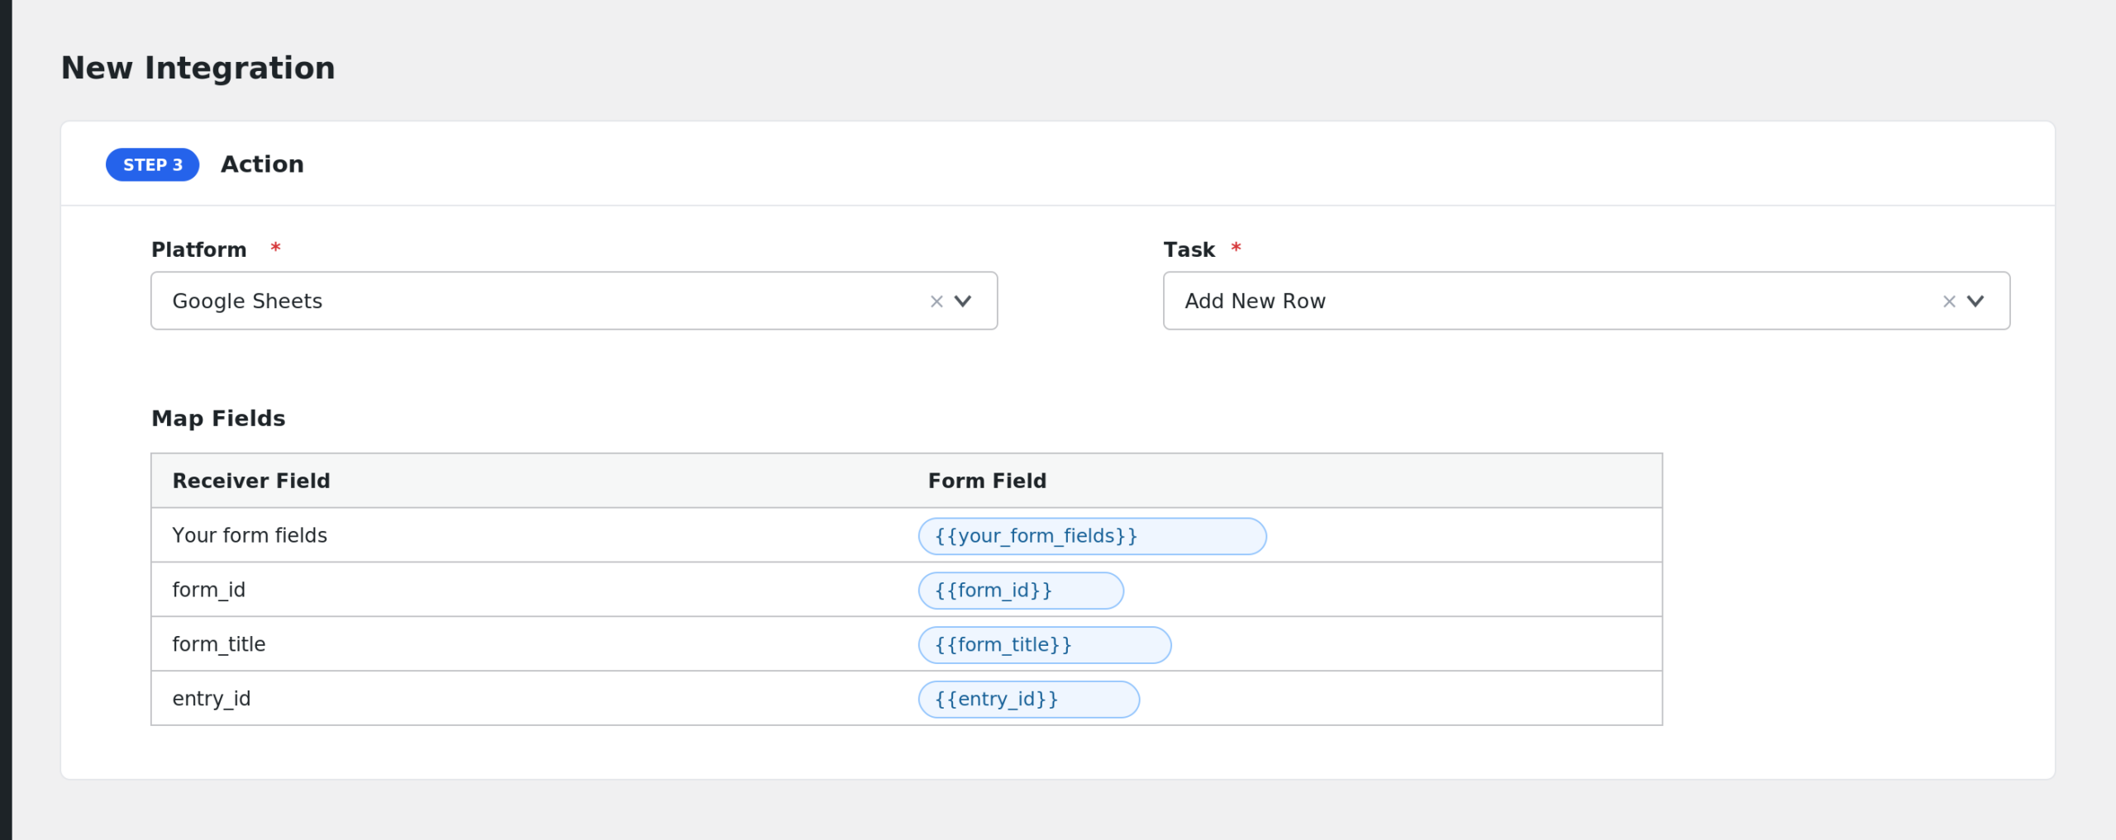Clear the Add New Row task selection
Screen dimensions: 2116x840
coord(1949,301)
